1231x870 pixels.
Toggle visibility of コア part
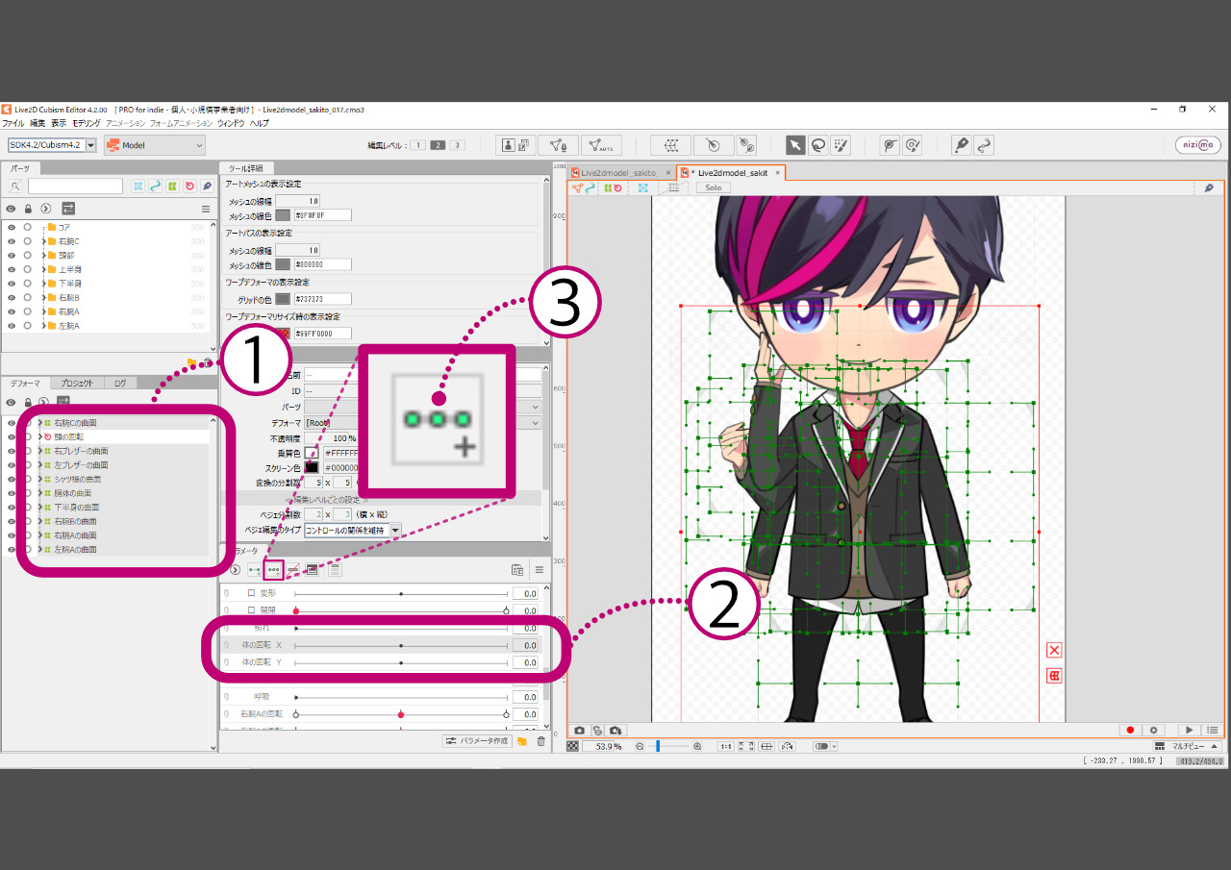point(12,227)
